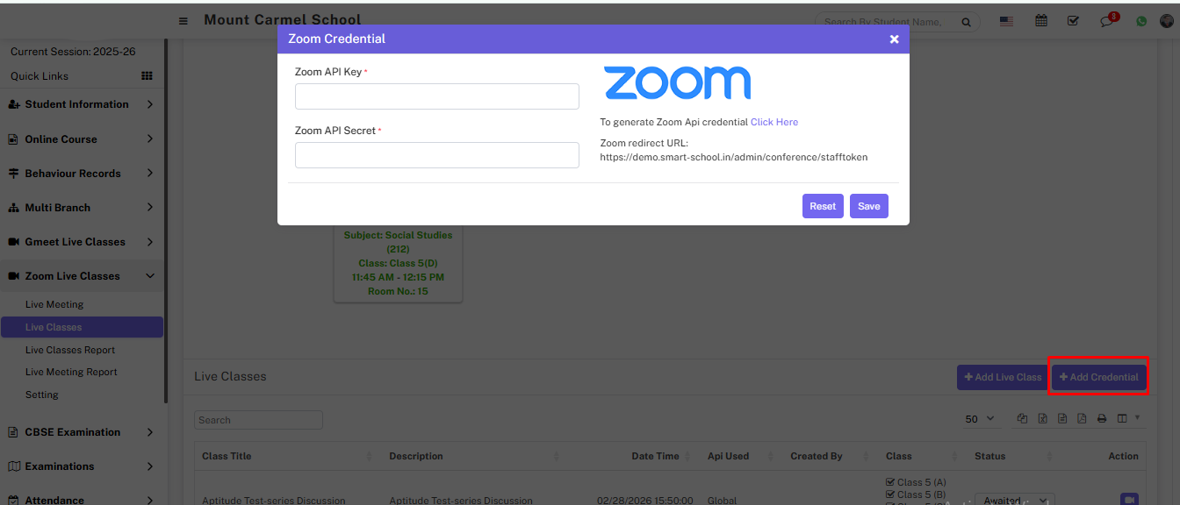Image resolution: width=1180 pixels, height=505 pixels.
Task: Open Live Meeting in sidebar
Action: [x=54, y=304]
